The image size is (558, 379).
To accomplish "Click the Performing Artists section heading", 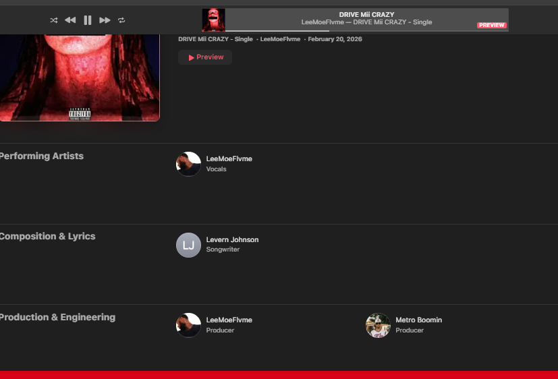I will pos(42,156).
